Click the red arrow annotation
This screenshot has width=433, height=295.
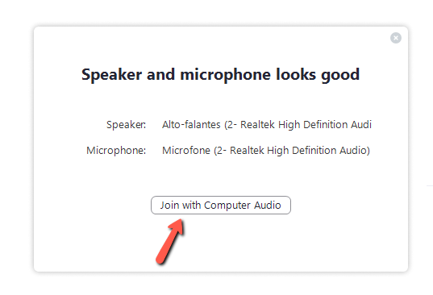[170, 241]
